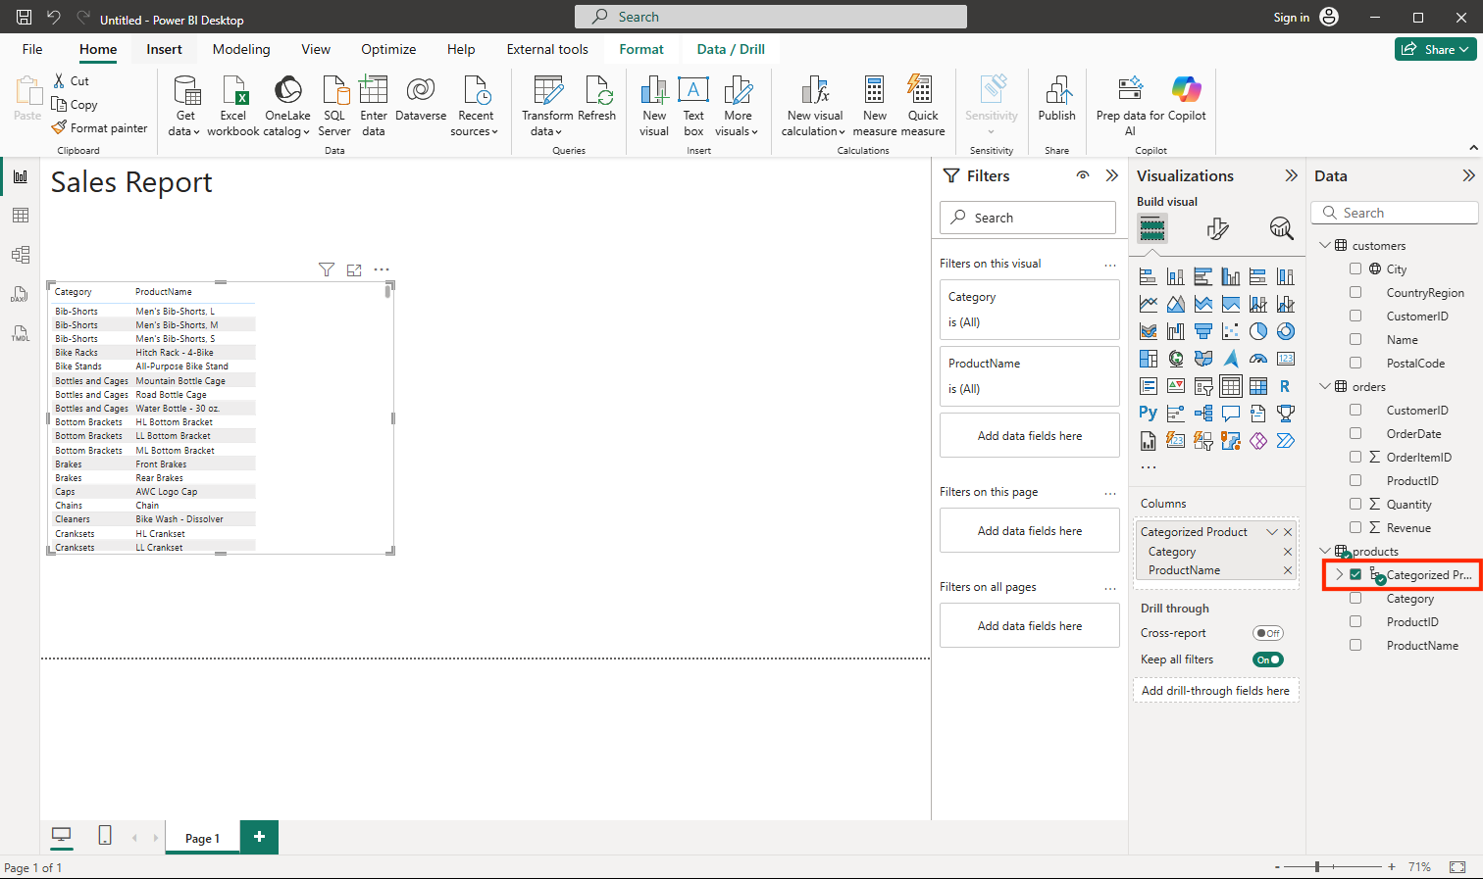Collapse the orders table in Data pane
The width and height of the screenshot is (1483, 879).
(1325, 386)
